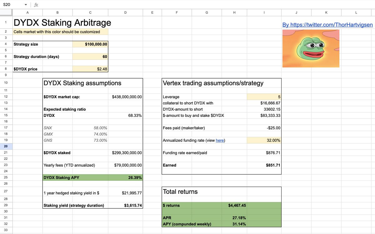Click the $876.71 funding rate earned value
The width and height of the screenshot is (375, 234).
pyautogui.click(x=273, y=153)
